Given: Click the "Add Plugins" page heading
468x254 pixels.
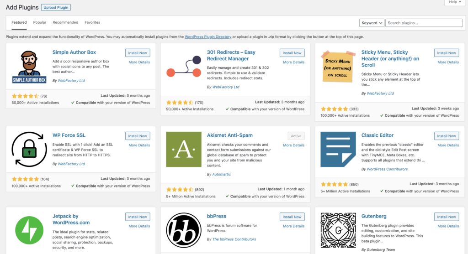Looking at the screenshot, I should click(x=22, y=7).
